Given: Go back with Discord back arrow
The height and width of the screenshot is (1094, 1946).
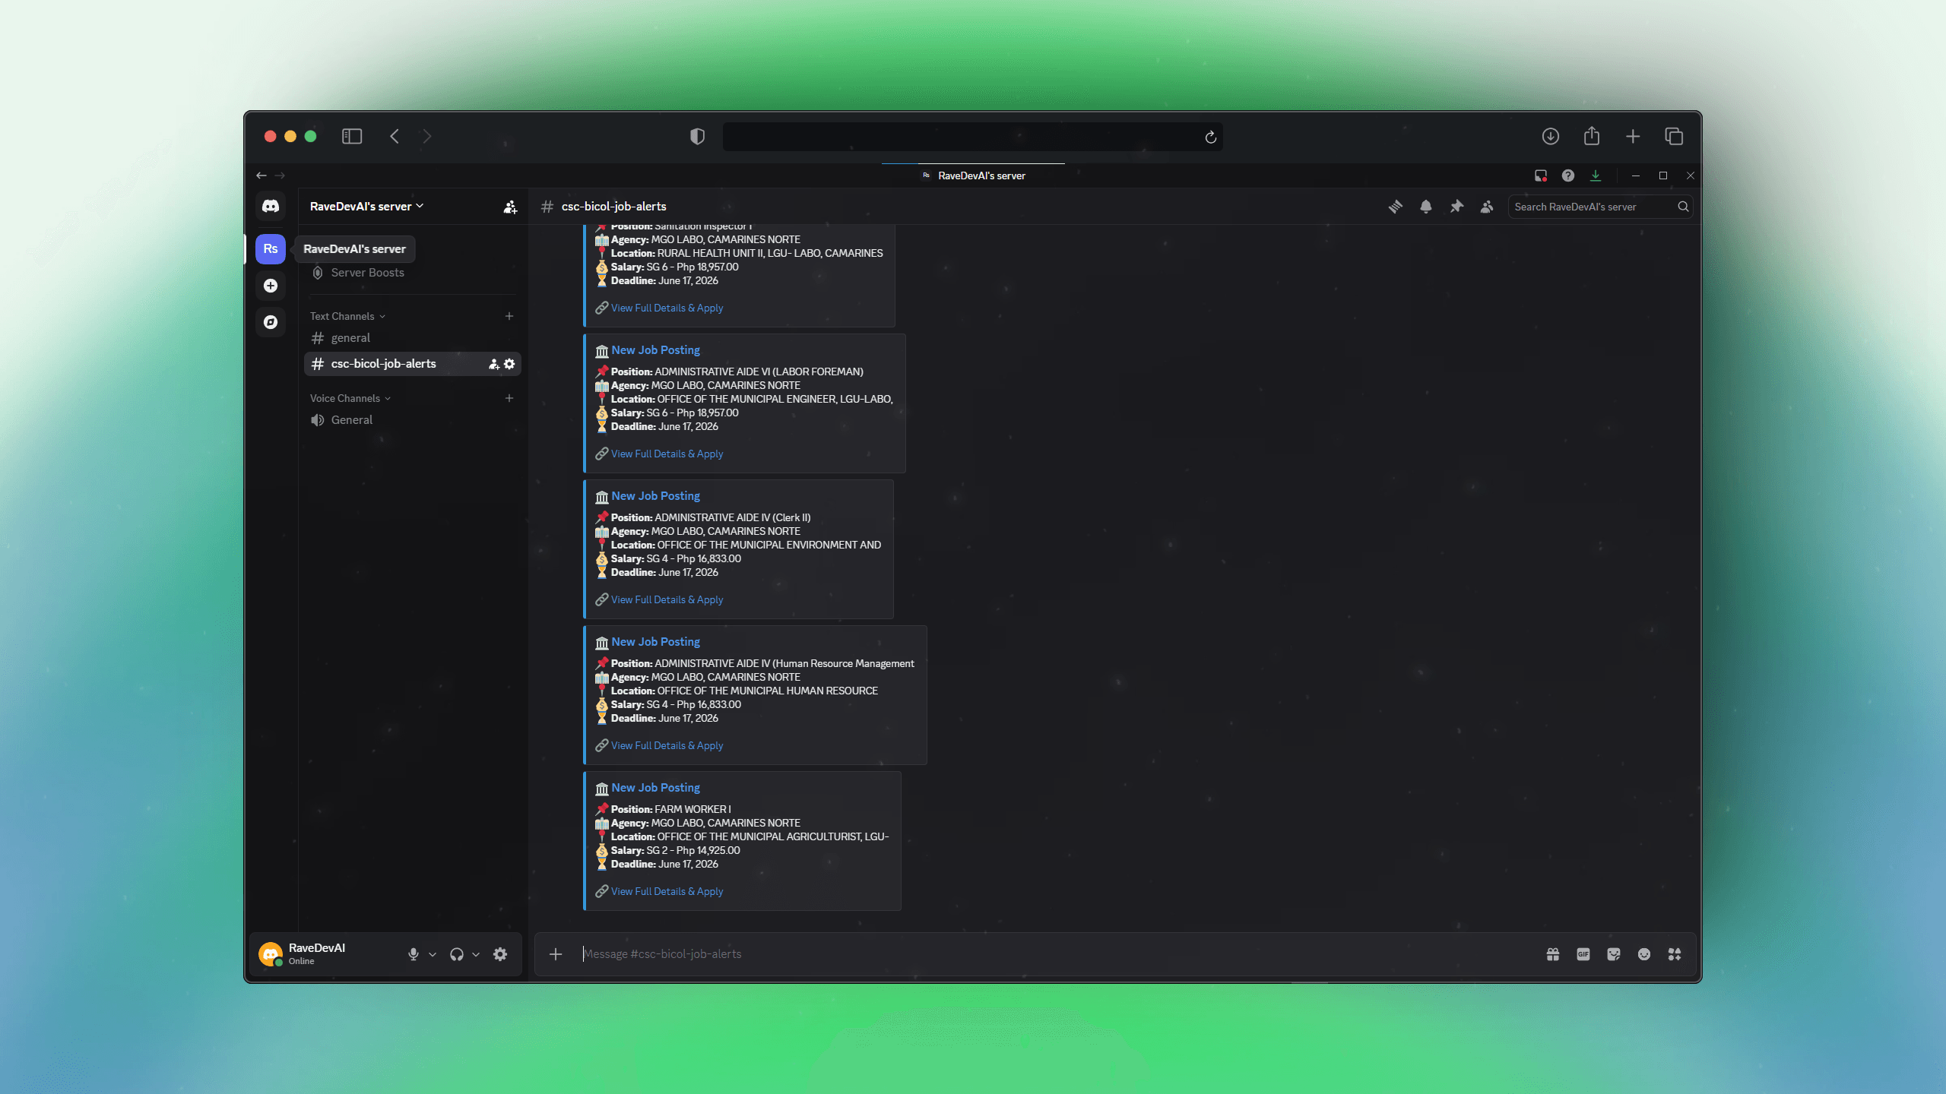Looking at the screenshot, I should (x=261, y=175).
